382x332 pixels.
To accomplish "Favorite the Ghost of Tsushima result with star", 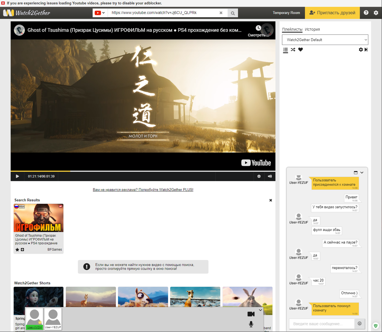I will pyautogui.click(x=17, y=250).
